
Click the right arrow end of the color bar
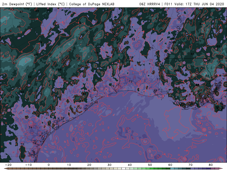(221, 169)
